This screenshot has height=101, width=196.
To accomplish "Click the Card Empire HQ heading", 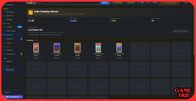I will (35, 30).
